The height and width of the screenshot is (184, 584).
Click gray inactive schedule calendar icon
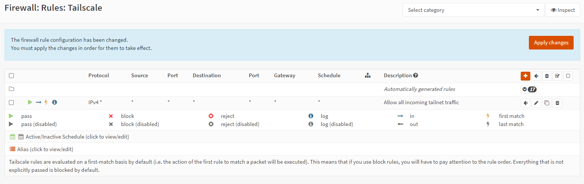[x=21, y=137]
